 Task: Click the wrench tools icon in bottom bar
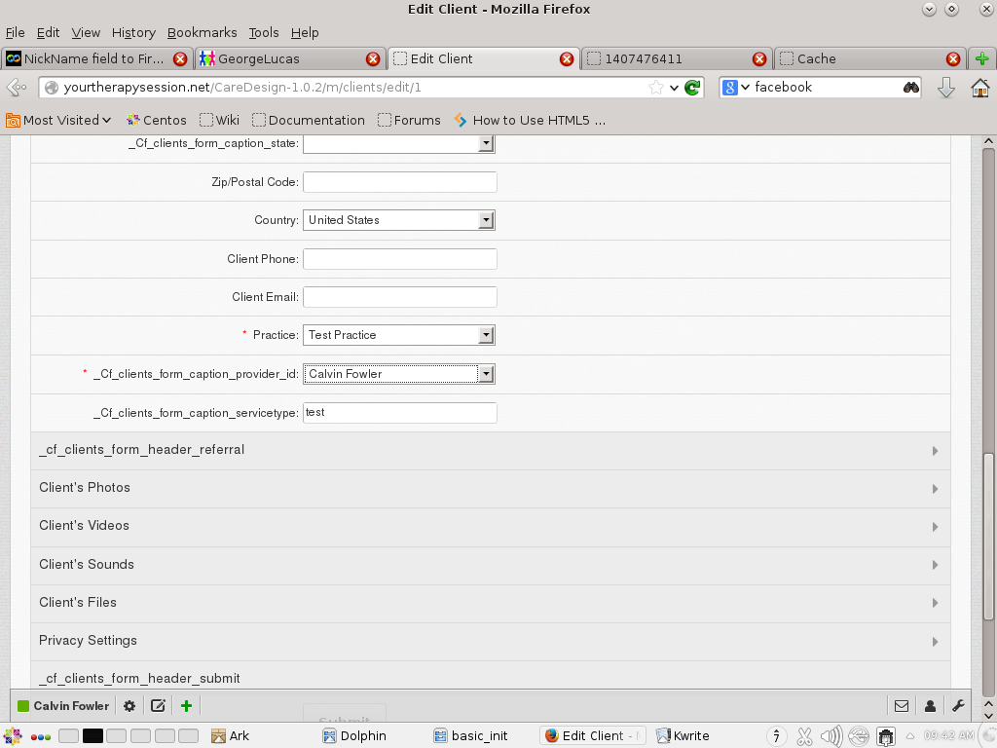958,706
